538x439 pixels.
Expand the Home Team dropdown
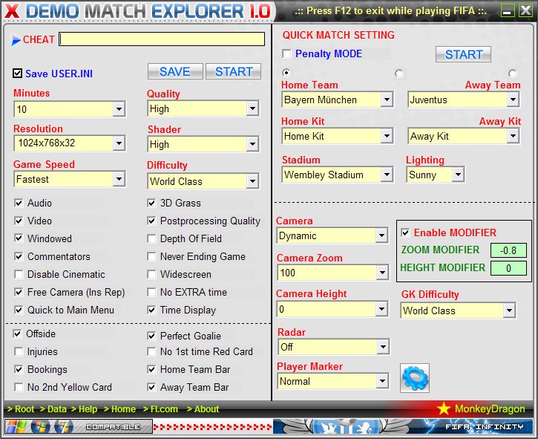[387, 100]
